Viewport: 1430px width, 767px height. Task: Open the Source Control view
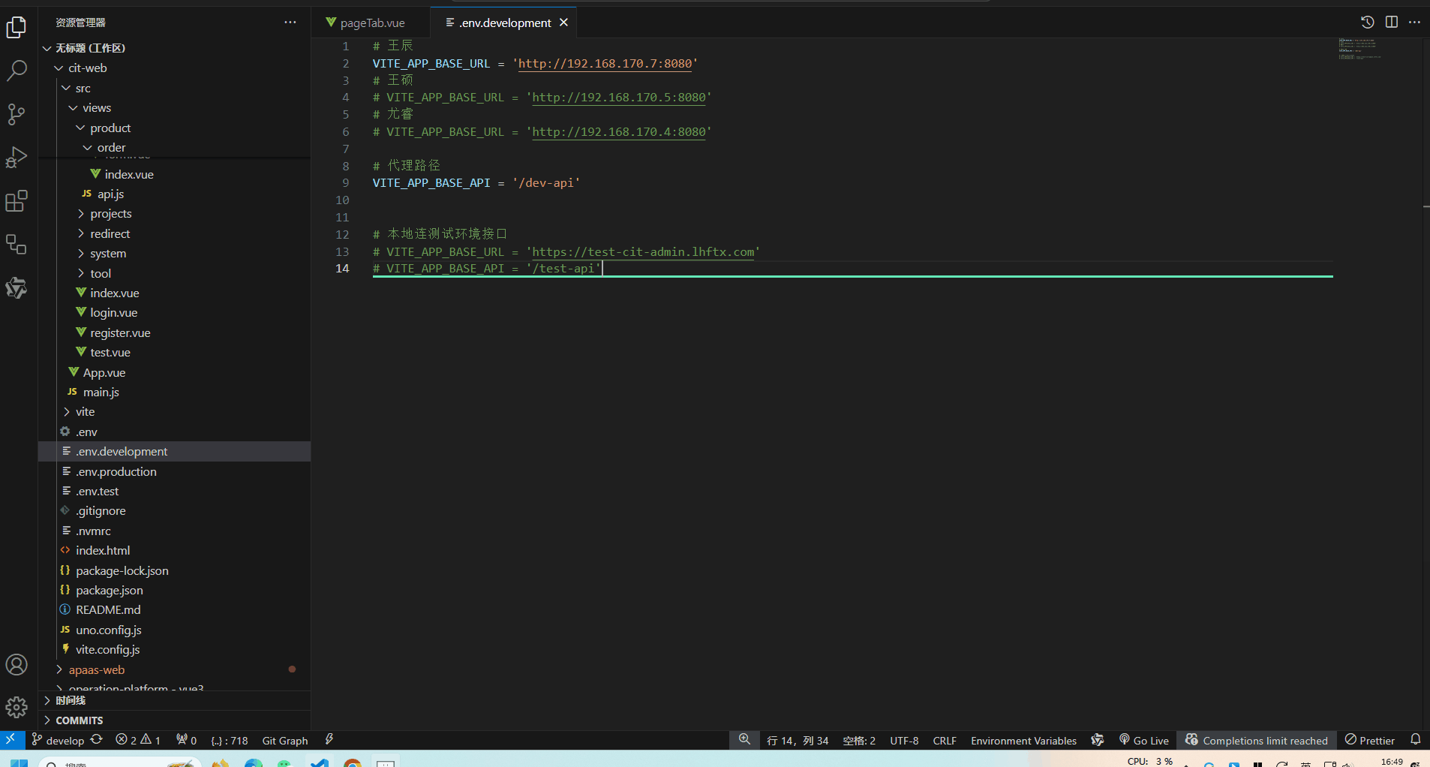point(17,114)
